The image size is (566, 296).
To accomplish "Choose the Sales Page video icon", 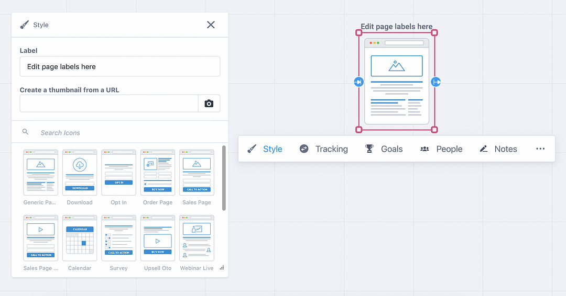I will pyautogui.click(x=40, y=238).
